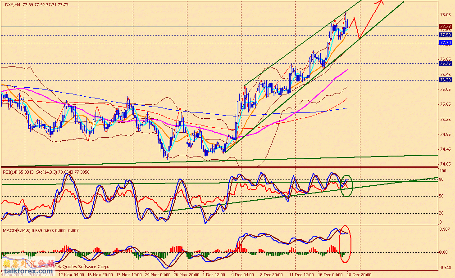Select the 76.30 level price tag
This screenshot has width=455, height=278.
pos(446,80)
